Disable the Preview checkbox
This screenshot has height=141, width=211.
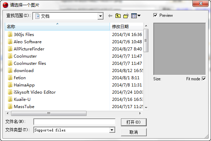(x=155, y=15)
